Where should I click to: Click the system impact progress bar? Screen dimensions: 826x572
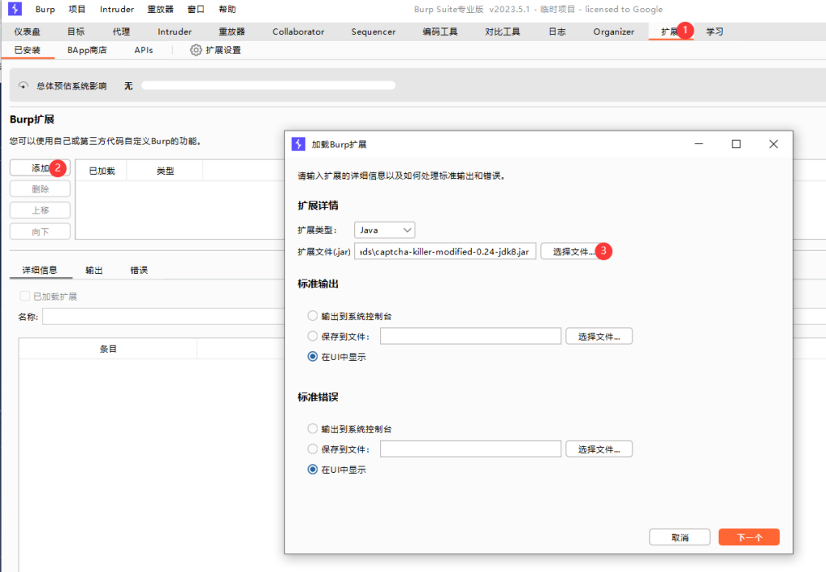click(268, 85)
